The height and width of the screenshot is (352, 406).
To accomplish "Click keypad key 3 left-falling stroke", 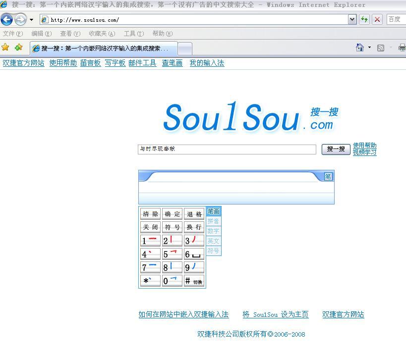I will click(194, 241).
